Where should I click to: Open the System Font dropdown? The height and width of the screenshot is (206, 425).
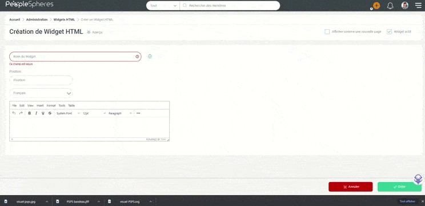tap(68, 113)
